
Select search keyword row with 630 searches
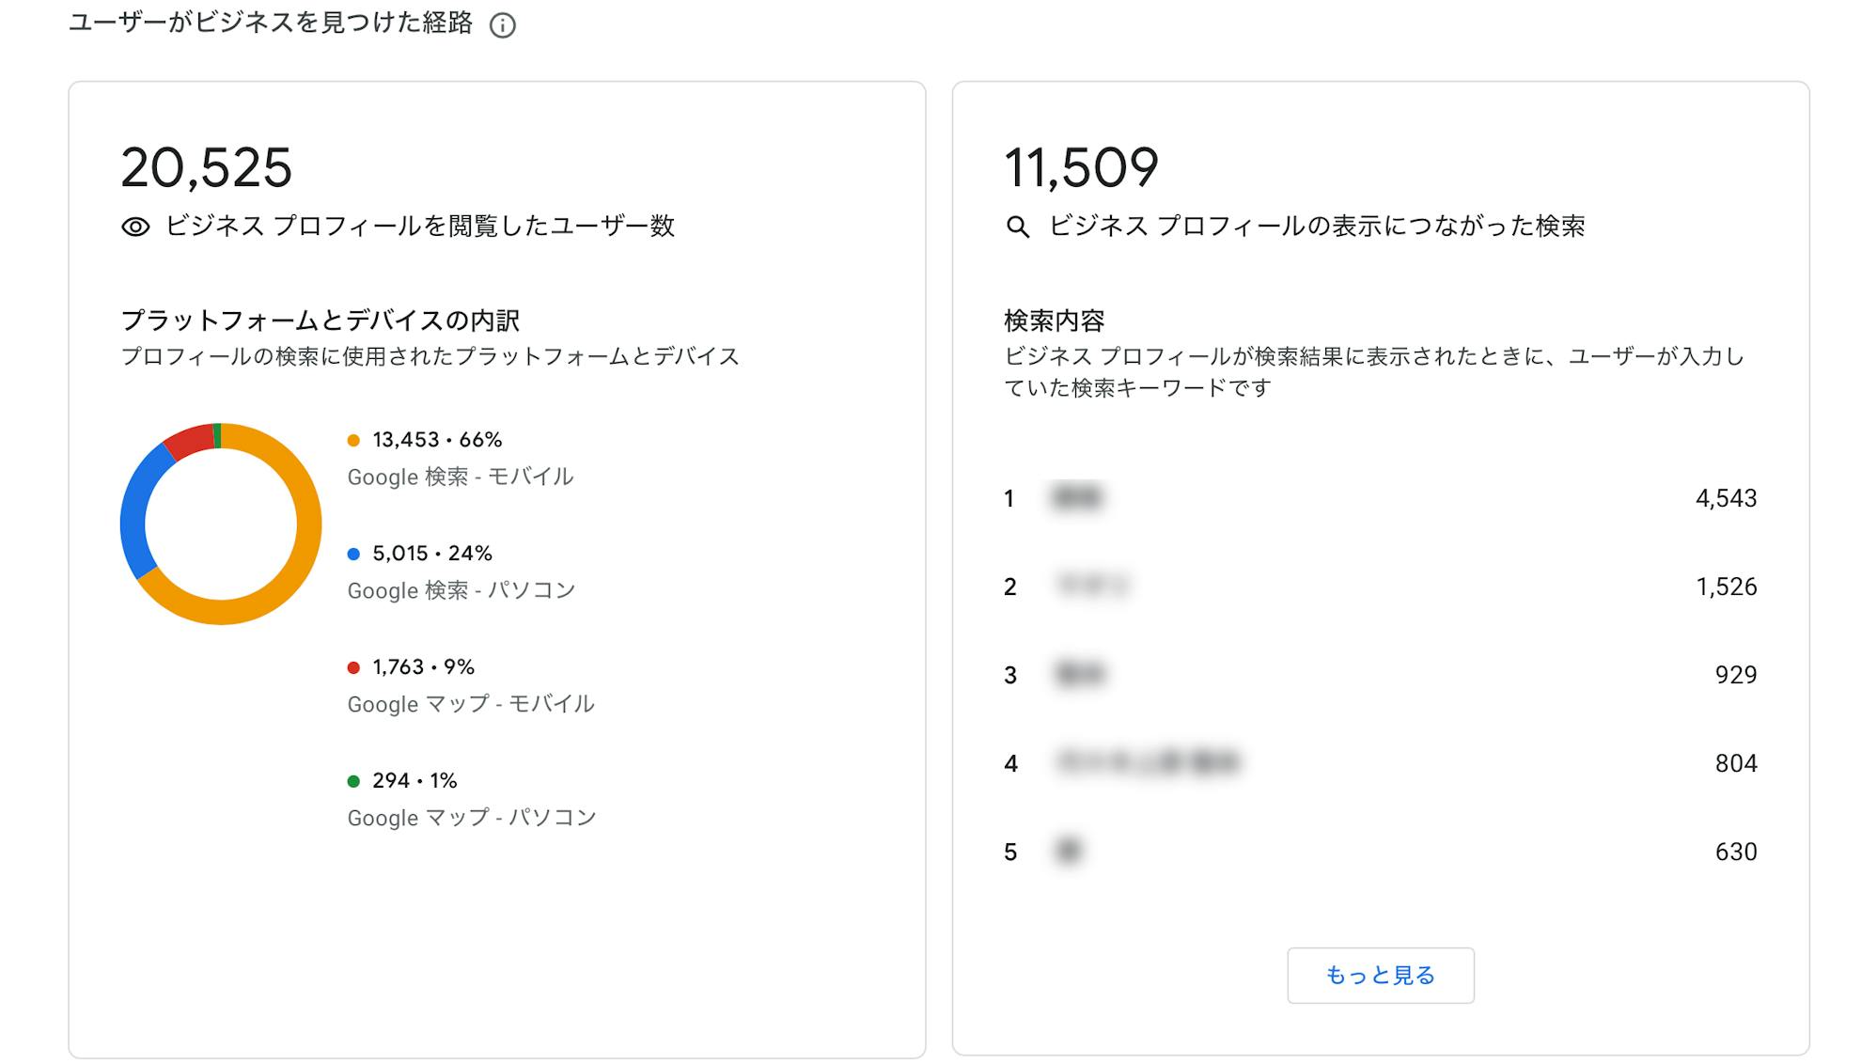[1380, 852]
